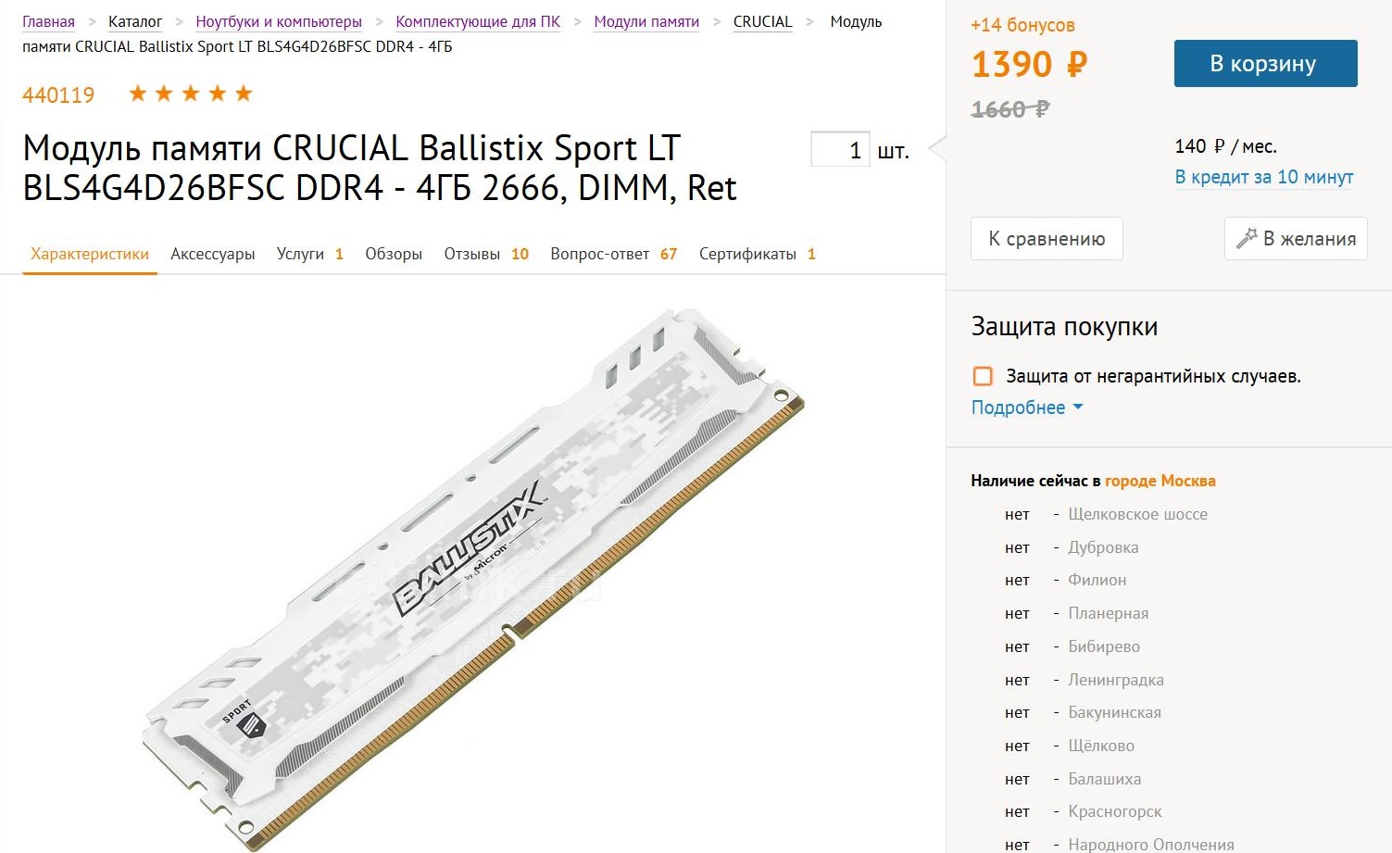This screenshot has height=853, width=1392.
Task: Open the "В кредит за 10 минут" link
Action: tap(1263, 177)
